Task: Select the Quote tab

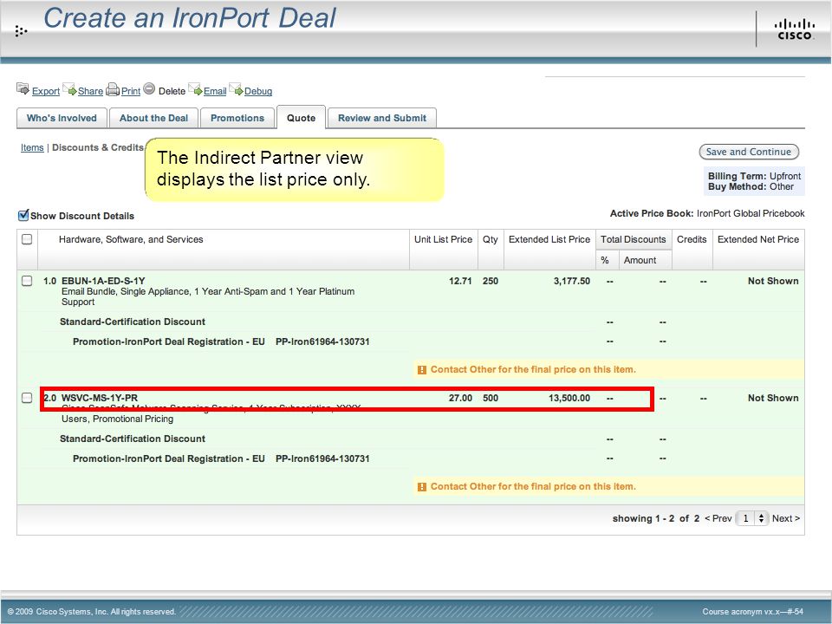Action: [x=301, y=117]
